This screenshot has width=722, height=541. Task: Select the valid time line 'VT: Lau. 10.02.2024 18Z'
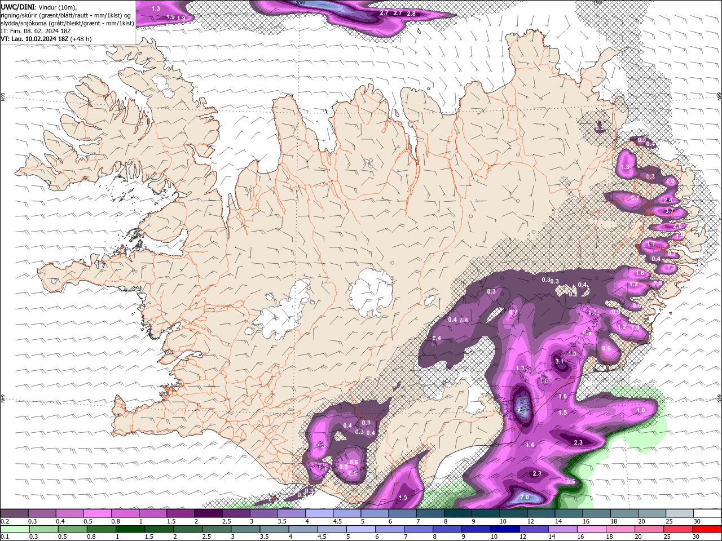coord(34,39)
